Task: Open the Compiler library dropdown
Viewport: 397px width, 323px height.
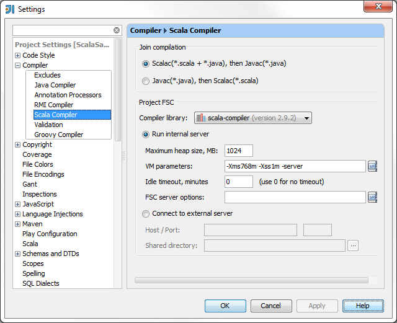Action: [252, 118]
